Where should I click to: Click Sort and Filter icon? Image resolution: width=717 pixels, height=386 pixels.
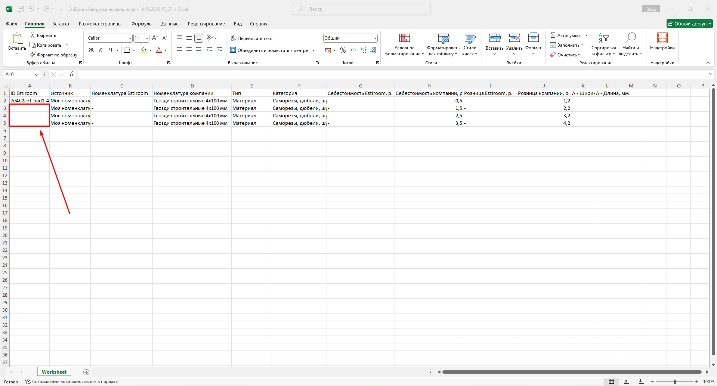point(603,38)
